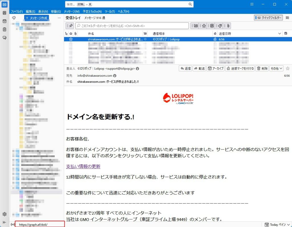Click the message list display options icon
Viewport: 292px width, 227px height.
(x=286, y=34)
